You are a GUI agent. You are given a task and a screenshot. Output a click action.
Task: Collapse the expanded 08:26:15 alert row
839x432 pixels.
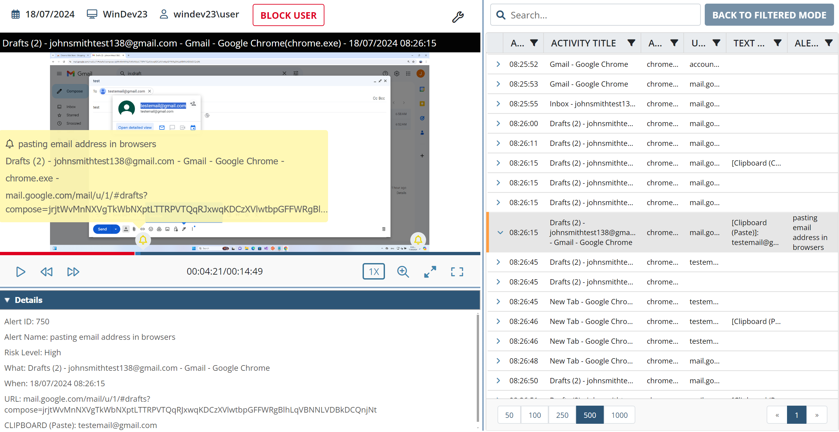click(500, 232)
